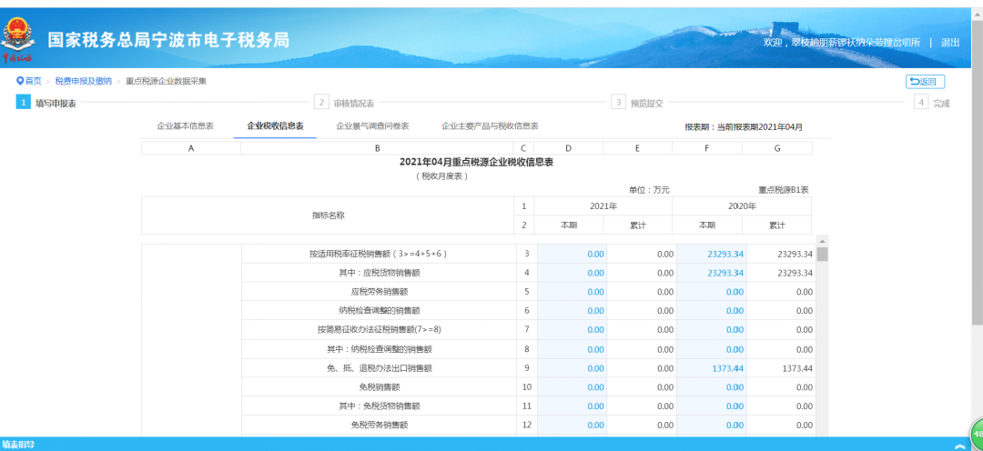Click the green 48 badge
983x451 pixels.
point(977,434)
